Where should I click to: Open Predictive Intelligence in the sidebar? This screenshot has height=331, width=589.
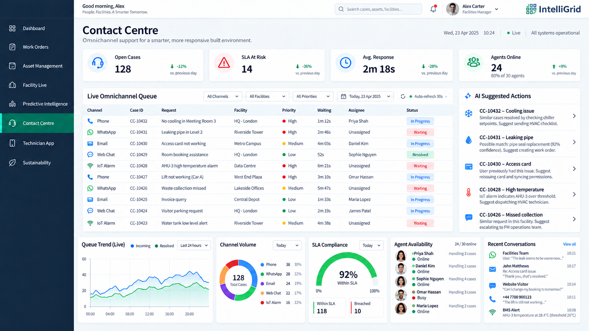[37, 104]
